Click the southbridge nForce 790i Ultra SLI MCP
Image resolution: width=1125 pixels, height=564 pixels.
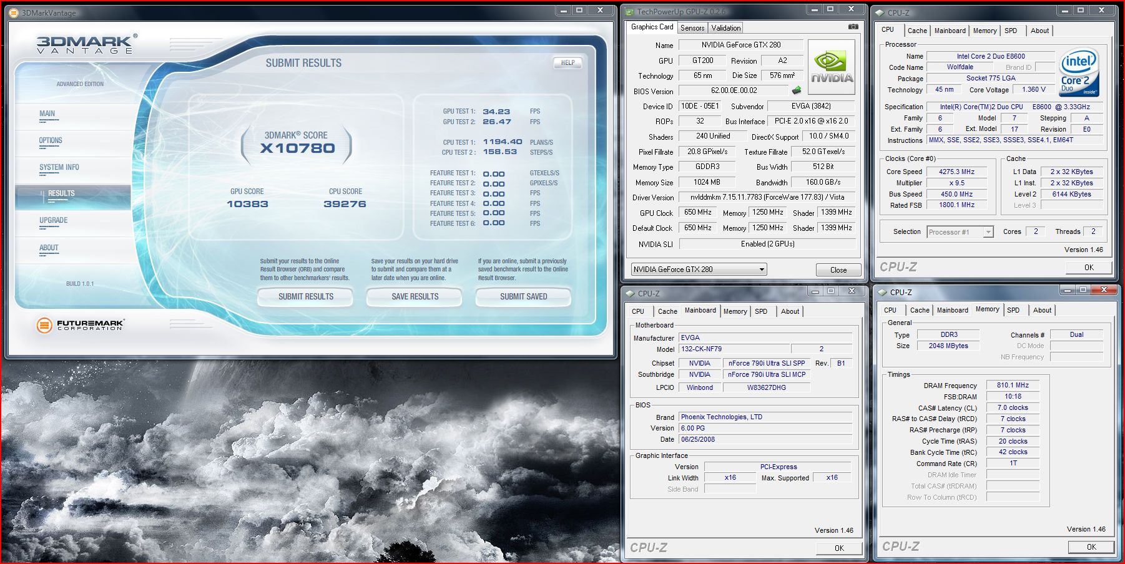(767, 374)
